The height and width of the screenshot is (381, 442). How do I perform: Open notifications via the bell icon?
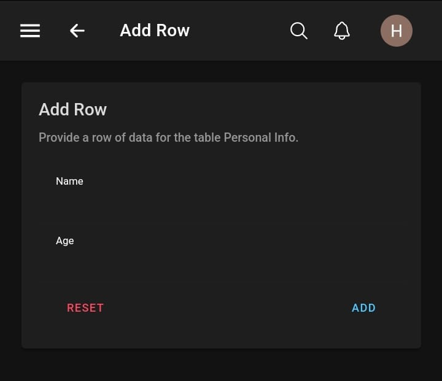coord(342,31)
